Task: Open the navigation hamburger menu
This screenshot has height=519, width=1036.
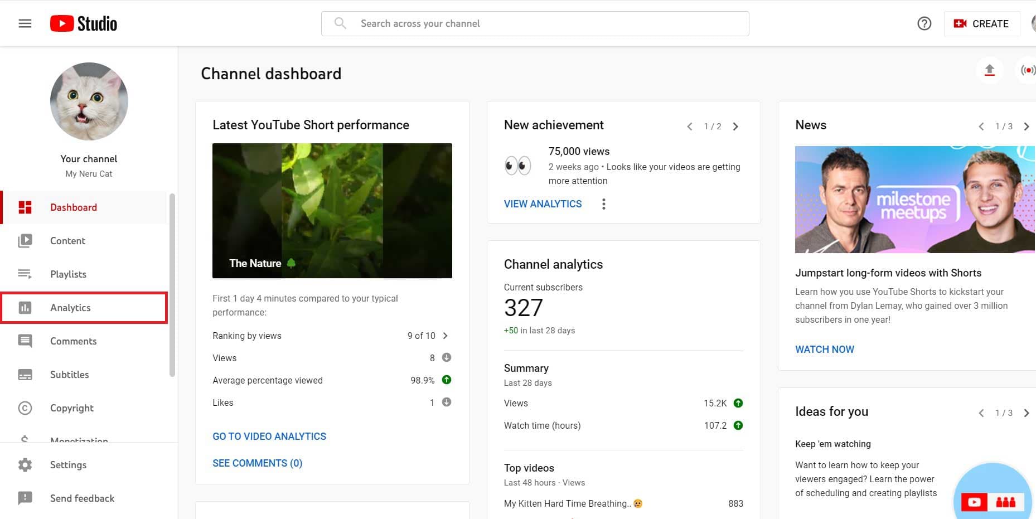Action: pyautogui.click(x=25, y=23)
